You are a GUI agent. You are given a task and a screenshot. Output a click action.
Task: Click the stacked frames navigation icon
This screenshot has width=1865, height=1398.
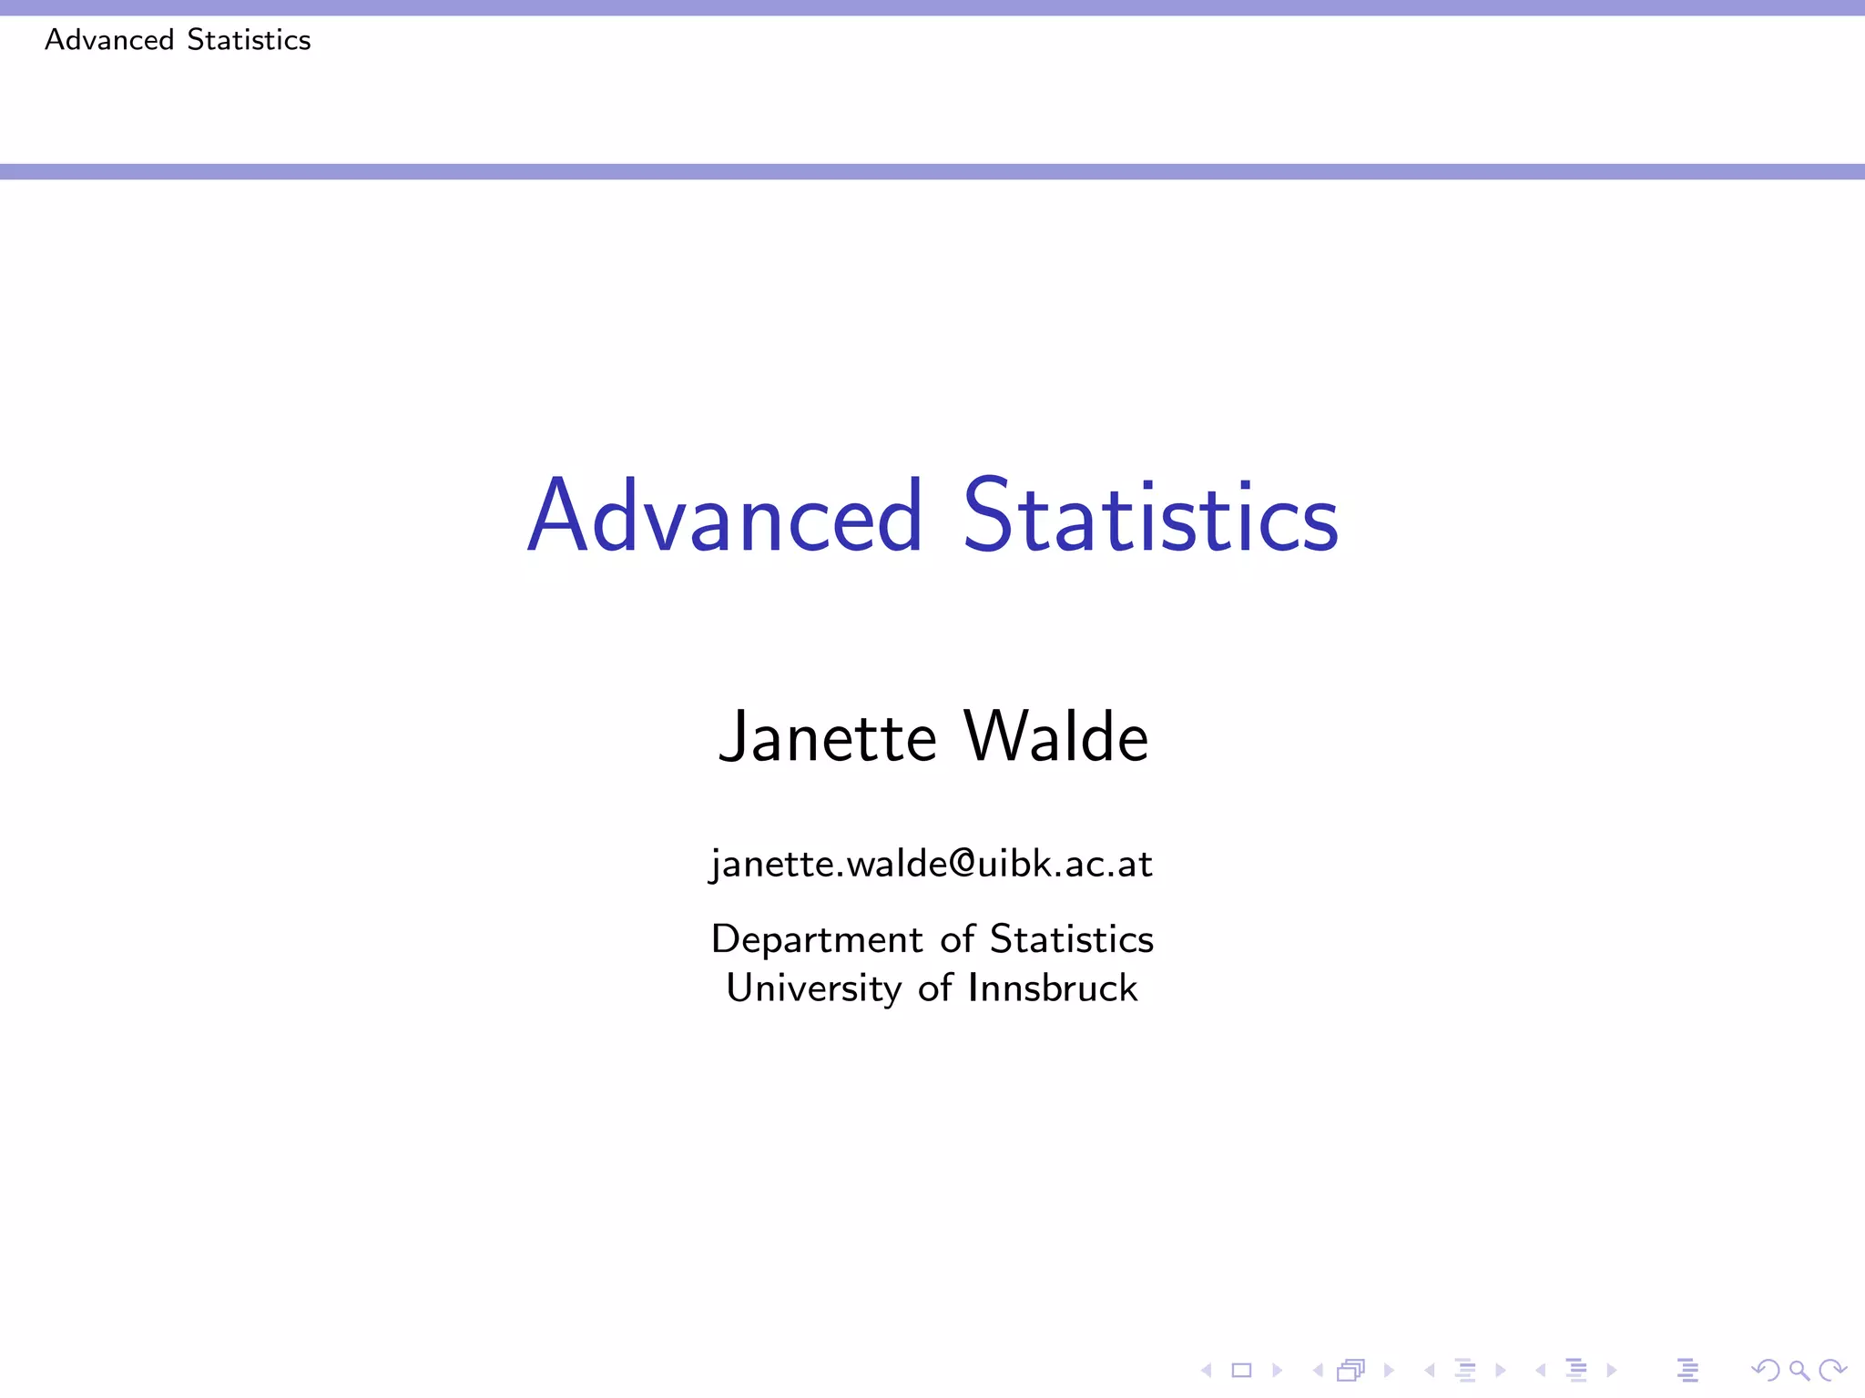coord(1351,1370)
